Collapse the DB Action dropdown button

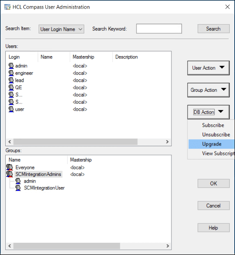208,112
